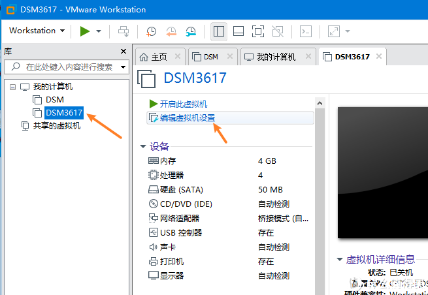Image resolution: width=428 pixels, height=295 pixels.
Task: Click the 显示器 display device icon
Action: click(x=153, y=275)
